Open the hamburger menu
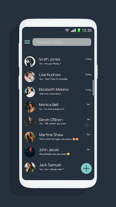The height and width of the screenshot is (207, 116). tap(27, 42)
